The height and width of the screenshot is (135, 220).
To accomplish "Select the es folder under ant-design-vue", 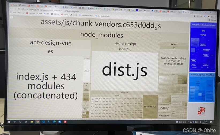I will tap(50, 51).
